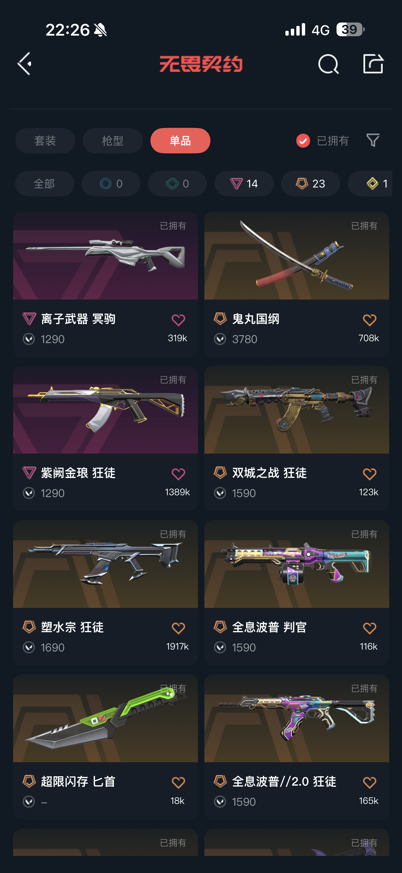Tap heart icon for 紫阙金琅 狂徒
This screenshot has height=873, width=402.
(178, 474)
